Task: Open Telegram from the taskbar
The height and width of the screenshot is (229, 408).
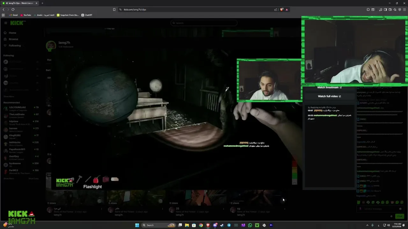Action: point(229,225)
